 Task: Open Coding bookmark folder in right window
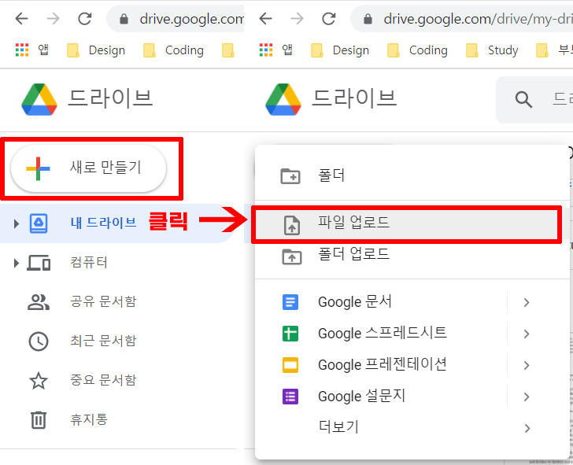pos(417,50)
